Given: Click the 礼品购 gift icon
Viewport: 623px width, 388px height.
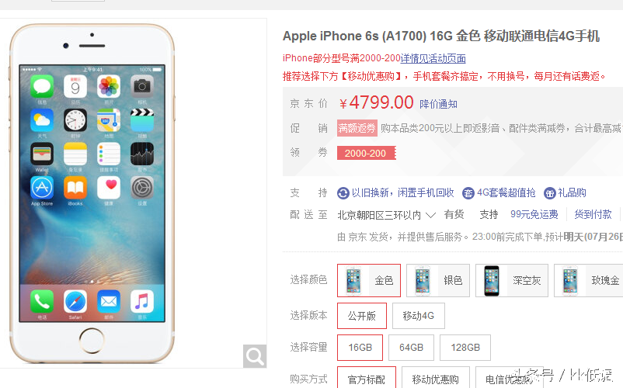Looking at the screenshot, I should (x=549, y=193).
